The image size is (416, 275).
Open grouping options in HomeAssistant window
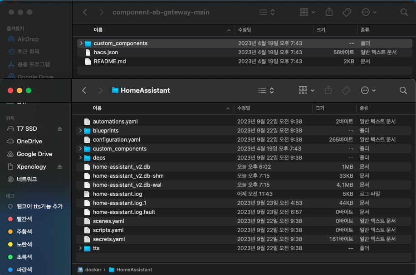306,90
